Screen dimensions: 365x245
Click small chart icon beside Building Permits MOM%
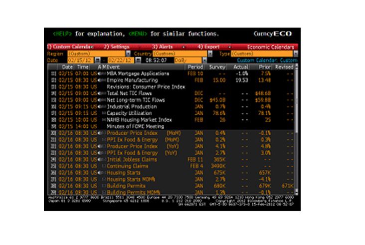point(104,192)
